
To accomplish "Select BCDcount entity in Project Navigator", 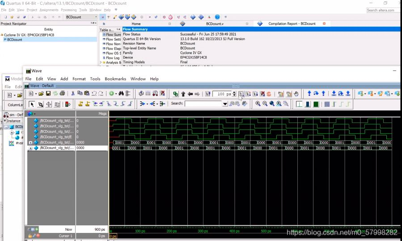I will (x=14, y=39).
